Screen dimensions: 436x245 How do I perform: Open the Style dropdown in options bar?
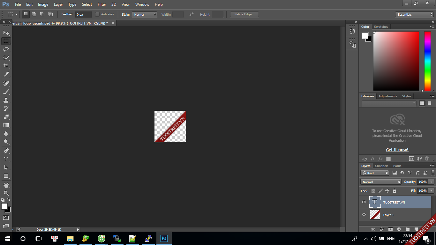click(x=145, y=14)
